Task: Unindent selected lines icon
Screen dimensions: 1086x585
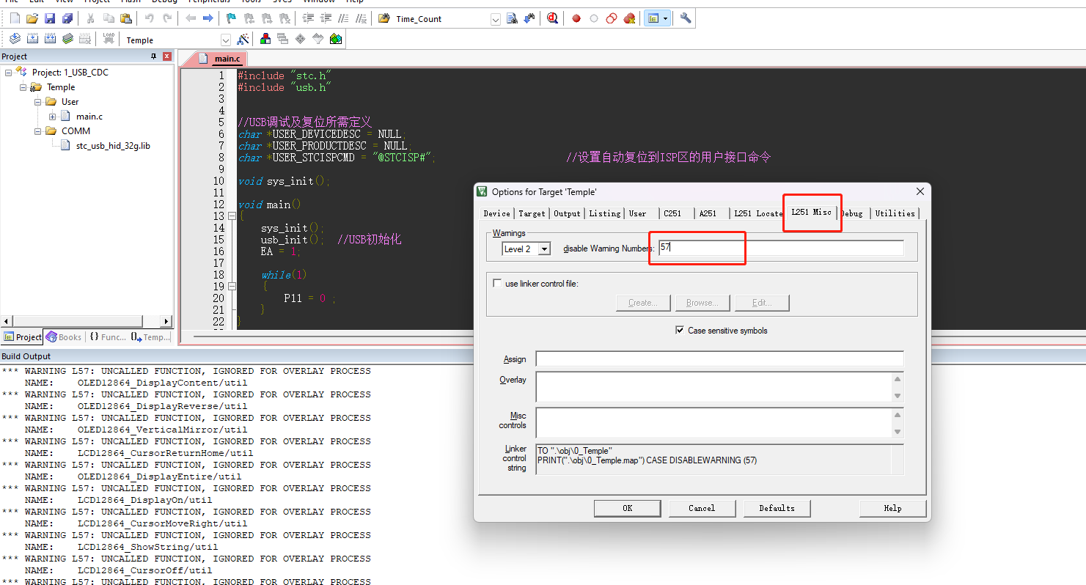Action: click(x=326, y=18)
